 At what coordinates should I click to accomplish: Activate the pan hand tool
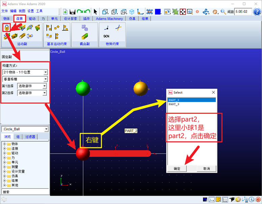pos(215,12)
